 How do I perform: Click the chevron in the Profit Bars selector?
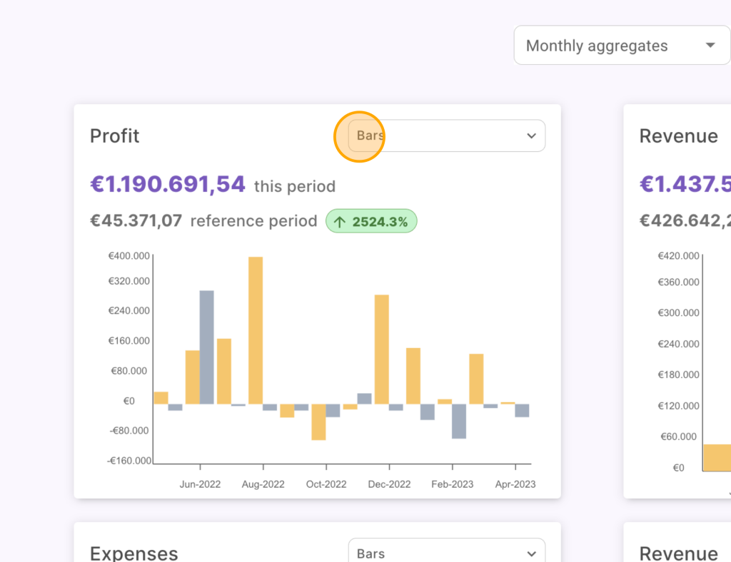pyautogui.click(x=531, y=136)
